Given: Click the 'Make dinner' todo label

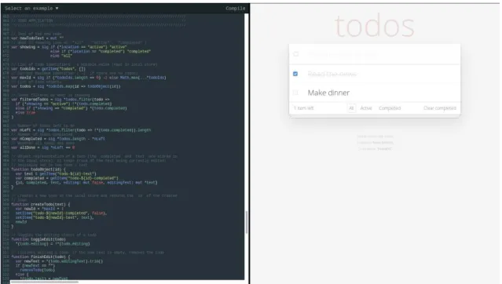Looking at the screenshot, I should coord(328,93).
